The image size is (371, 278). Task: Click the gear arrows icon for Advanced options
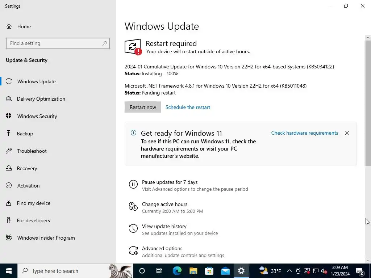133,250
